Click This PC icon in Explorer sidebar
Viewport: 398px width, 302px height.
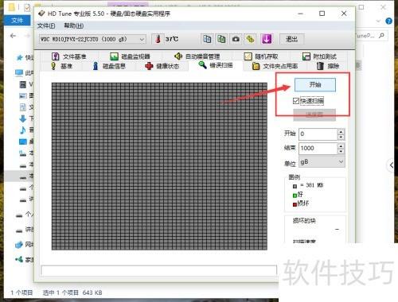point(19,72)
